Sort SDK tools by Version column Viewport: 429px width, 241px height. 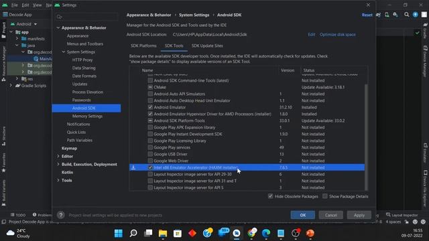[x=288, y=70]
